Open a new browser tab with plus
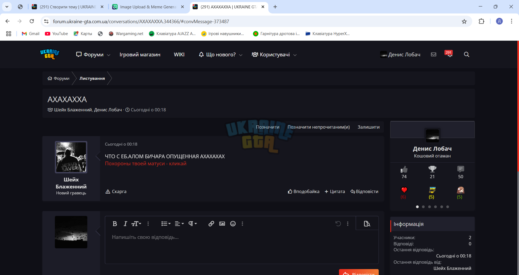The width and height of the screenshot is (519, 275). [275, 7]
